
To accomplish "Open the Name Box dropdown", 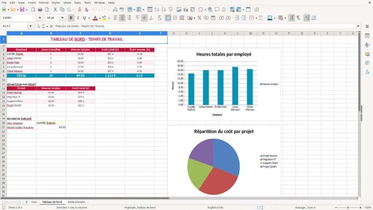I will pyautogui.click(x=31, y=26).
